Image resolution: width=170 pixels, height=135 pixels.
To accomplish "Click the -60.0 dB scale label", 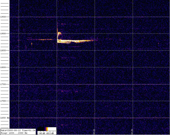I will [50, 133].
